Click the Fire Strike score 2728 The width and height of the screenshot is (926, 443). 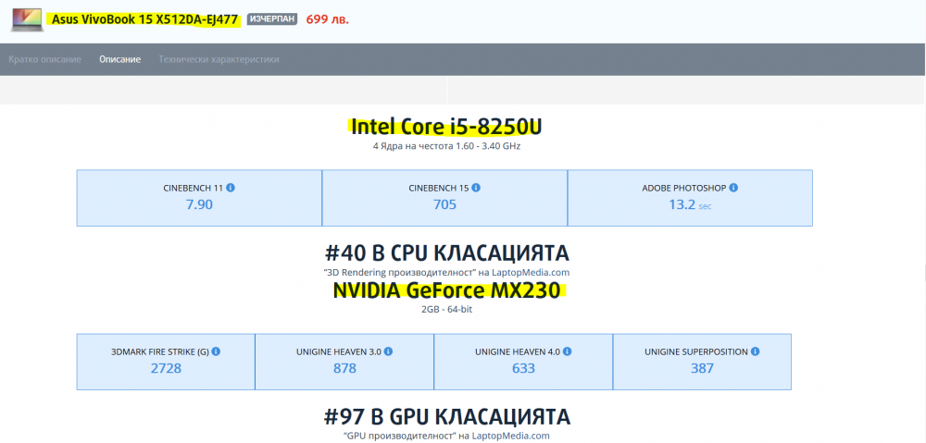[166, 368]
